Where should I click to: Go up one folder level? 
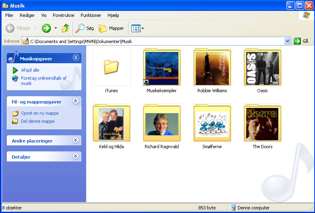click(x=65, y=28)
